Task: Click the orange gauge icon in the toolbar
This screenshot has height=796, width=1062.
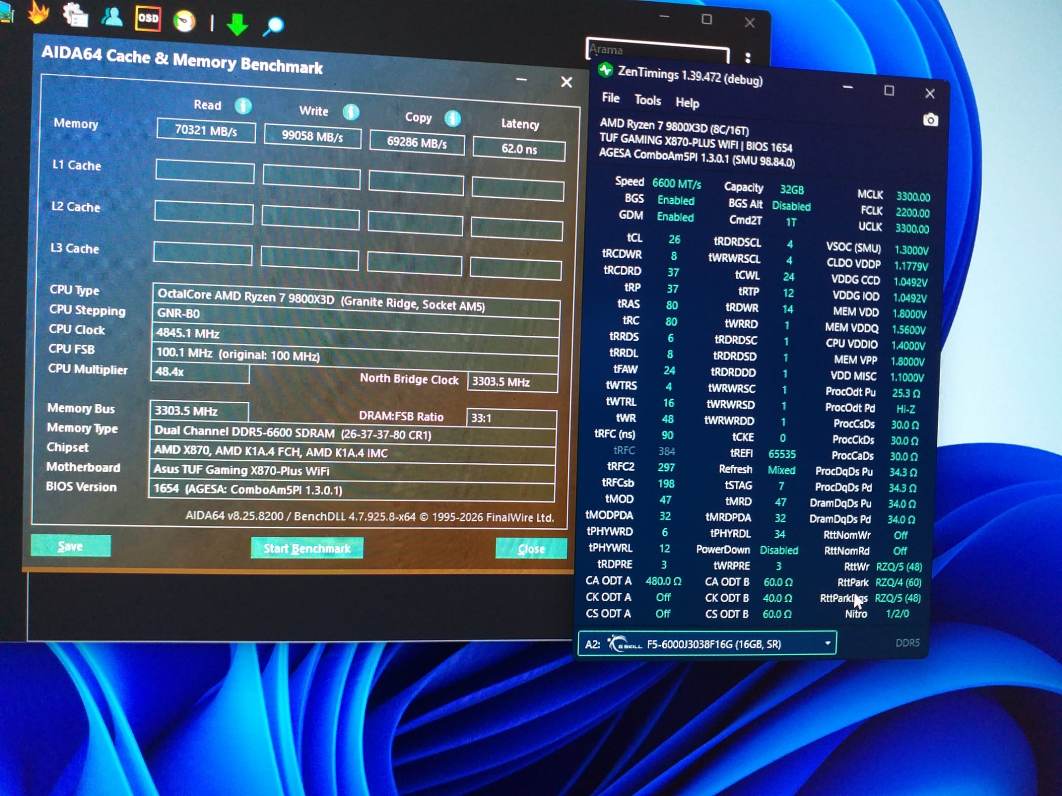Action: 184,21
